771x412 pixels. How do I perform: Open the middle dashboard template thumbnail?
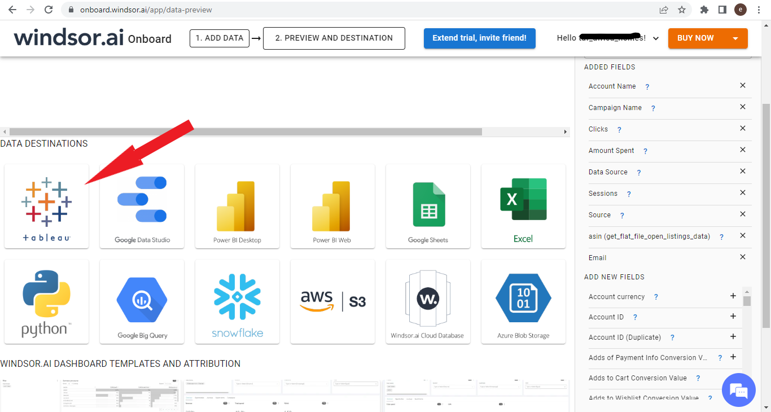[282, 395]
